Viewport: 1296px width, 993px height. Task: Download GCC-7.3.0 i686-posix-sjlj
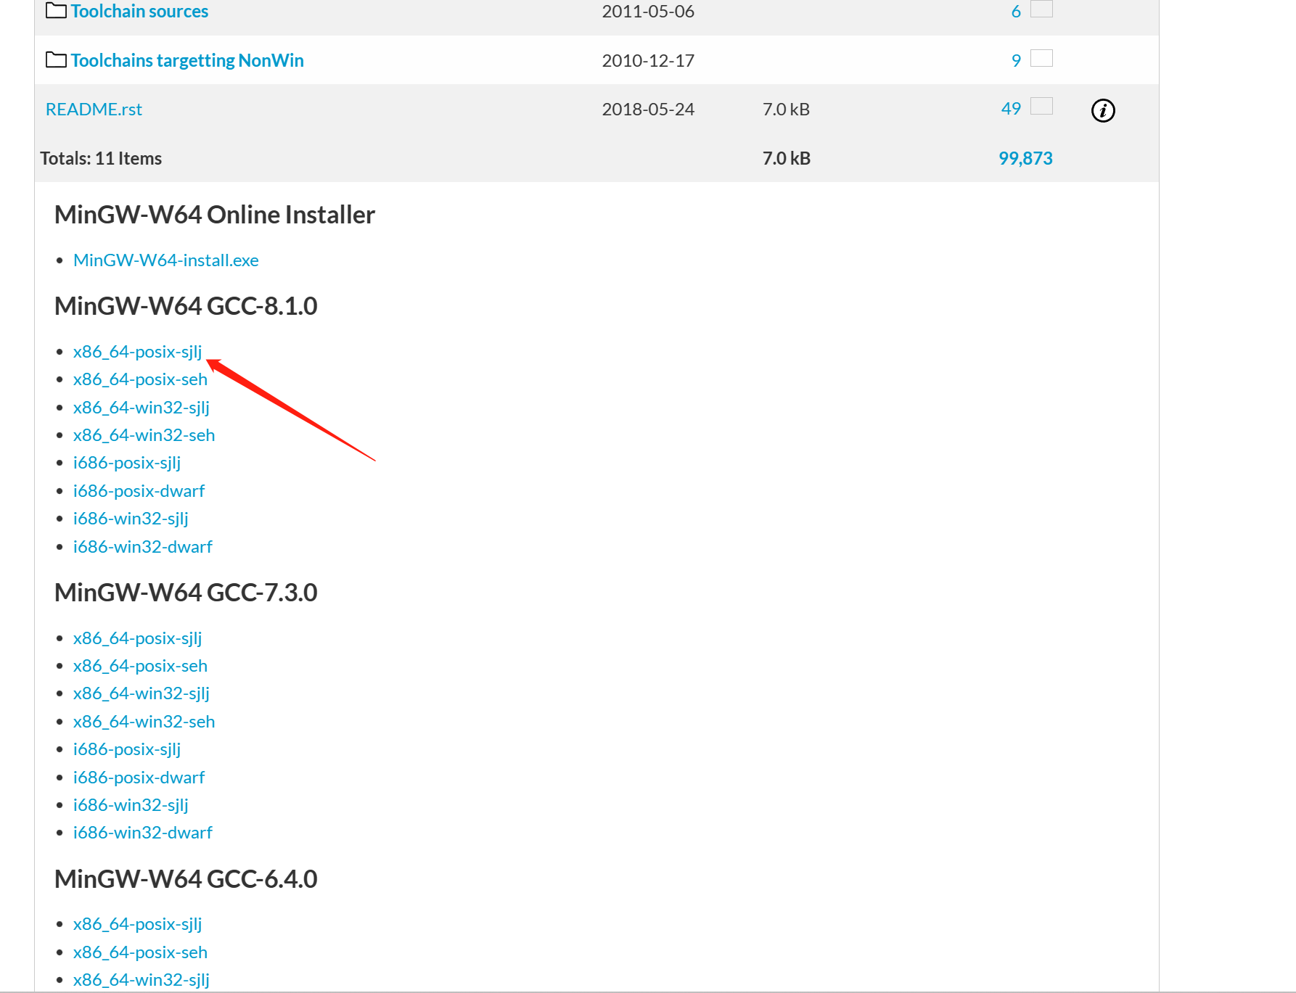click(127, 749)
